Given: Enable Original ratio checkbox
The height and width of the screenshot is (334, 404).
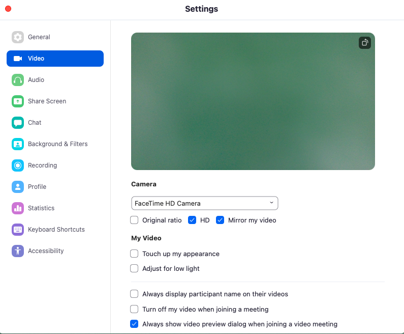Looking at the screenshot, I should coord(134,220).
